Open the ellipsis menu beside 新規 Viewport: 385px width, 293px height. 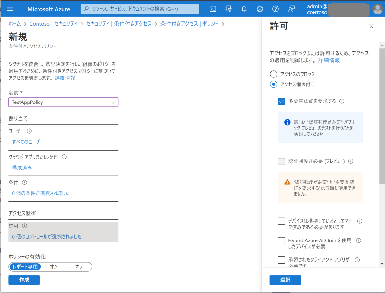(40, 37)
